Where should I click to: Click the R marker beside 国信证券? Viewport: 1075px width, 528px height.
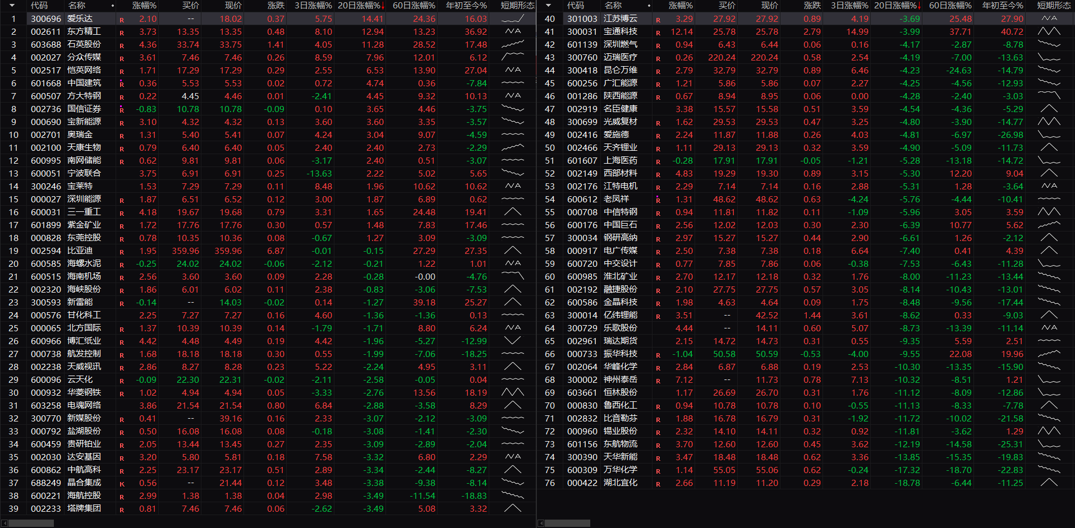pyautogui.click(x=122, y=110)
